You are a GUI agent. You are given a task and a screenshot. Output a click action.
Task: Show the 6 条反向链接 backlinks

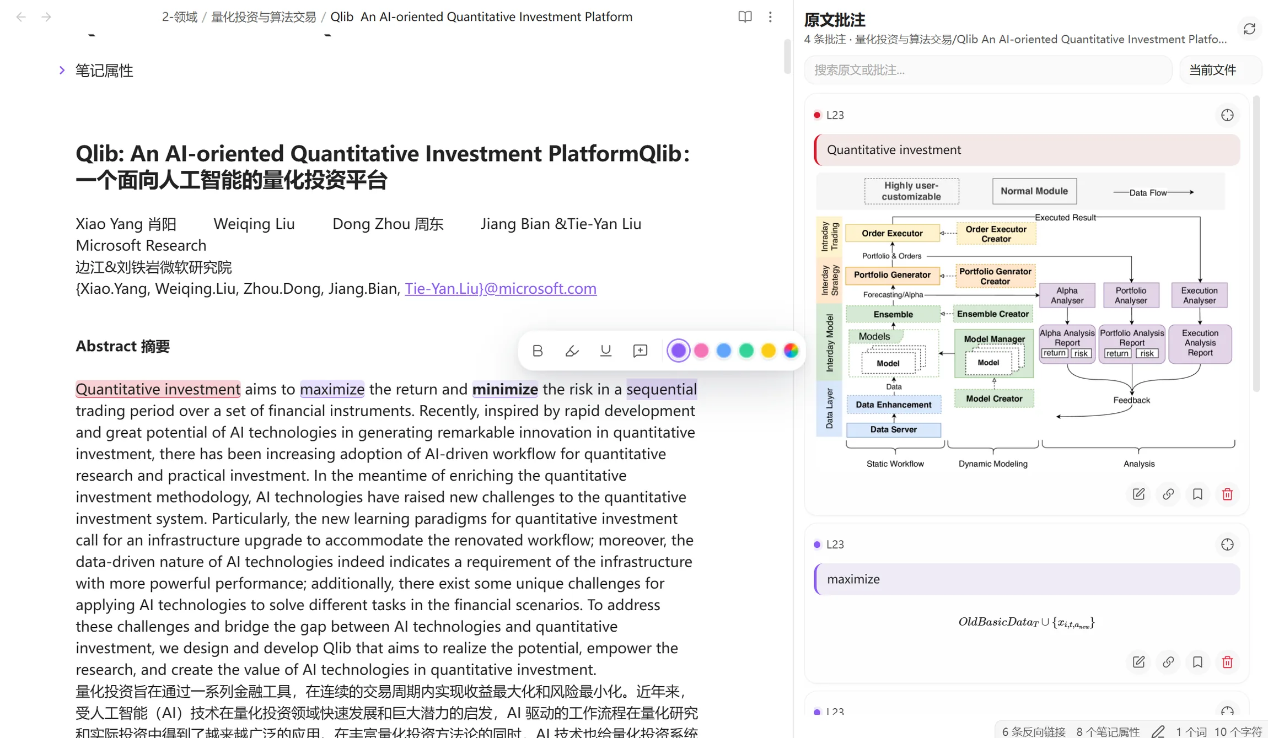click(x=1034, y=731)
